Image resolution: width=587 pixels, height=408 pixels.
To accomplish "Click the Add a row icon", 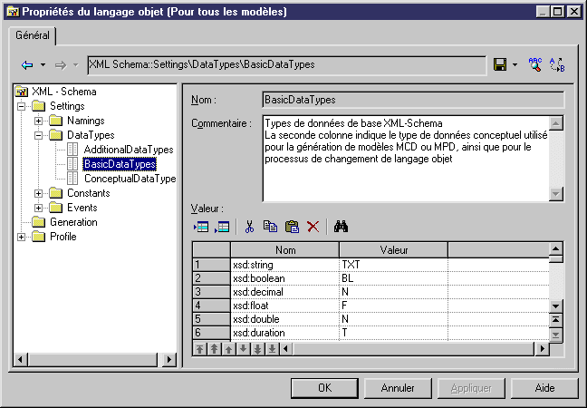I will 222,227.
